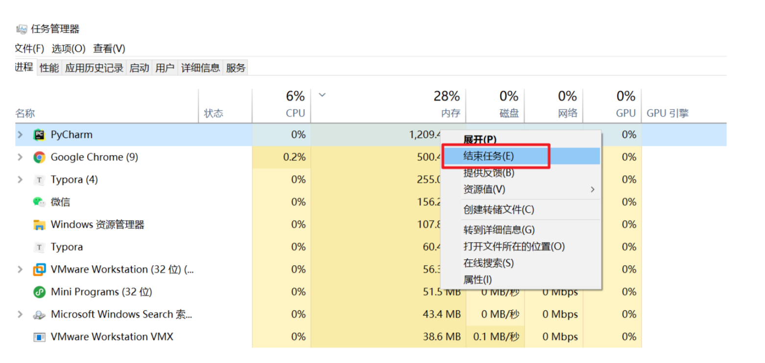Screen dimensions: 765x363
Task: Click the 38.6 MB memory value
Action: tap(442, 337)
